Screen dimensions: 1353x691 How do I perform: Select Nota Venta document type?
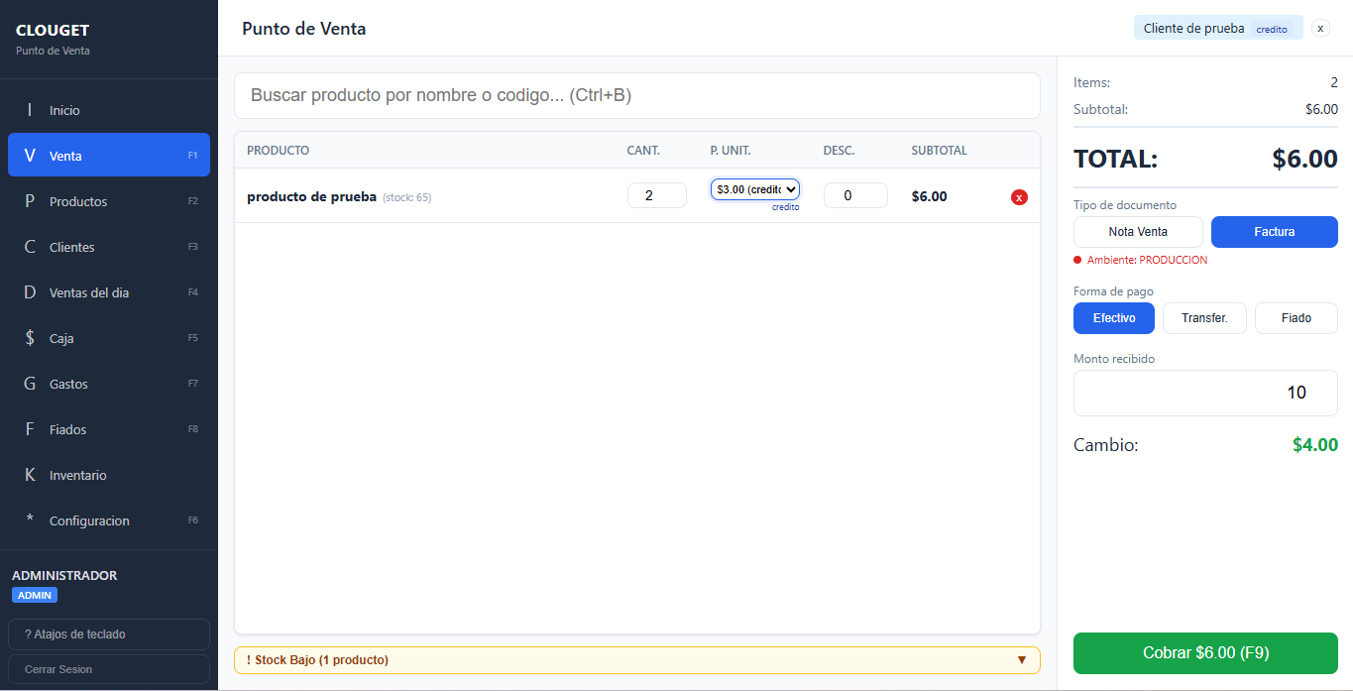(1138, 232)
